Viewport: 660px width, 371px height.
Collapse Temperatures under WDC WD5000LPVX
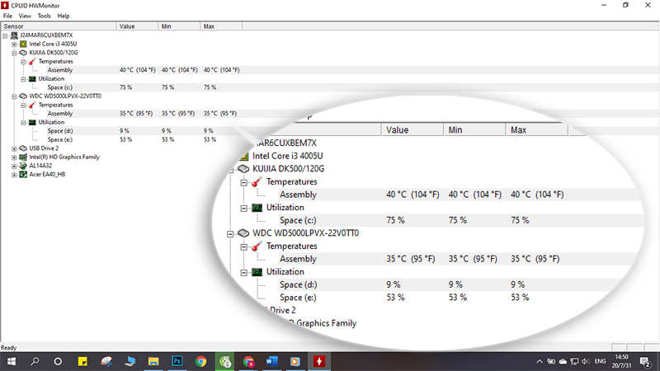point(24,106)
